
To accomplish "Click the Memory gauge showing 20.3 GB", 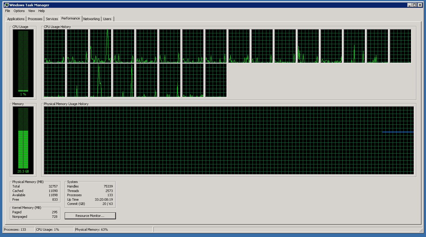I will 23,140.
